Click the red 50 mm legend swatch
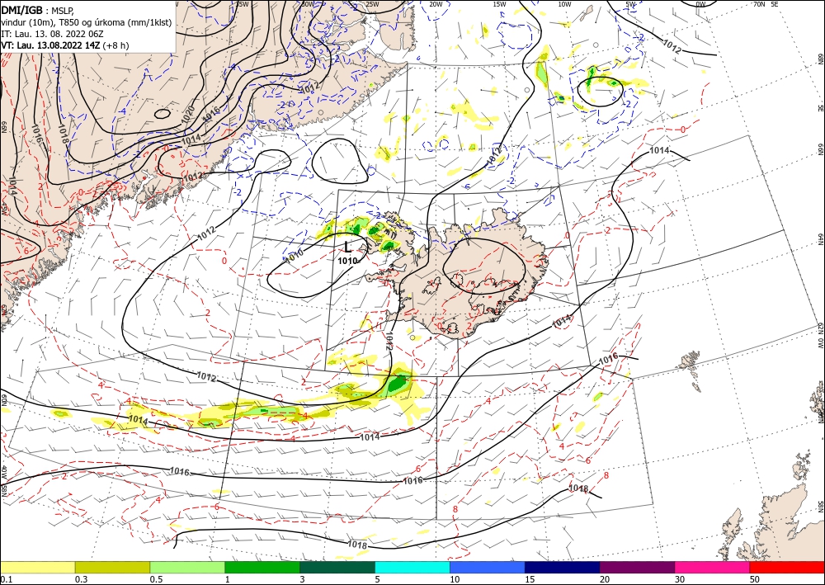 787,567
